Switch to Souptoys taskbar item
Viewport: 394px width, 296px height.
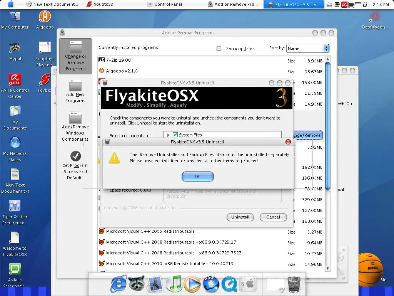point(100,4)
